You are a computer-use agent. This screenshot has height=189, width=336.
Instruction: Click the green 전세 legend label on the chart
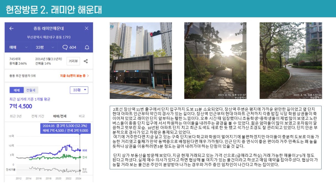click(85, 157)
